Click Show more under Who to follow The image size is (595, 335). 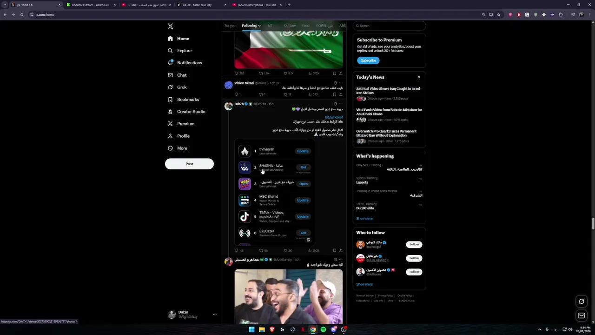point(364,284)
